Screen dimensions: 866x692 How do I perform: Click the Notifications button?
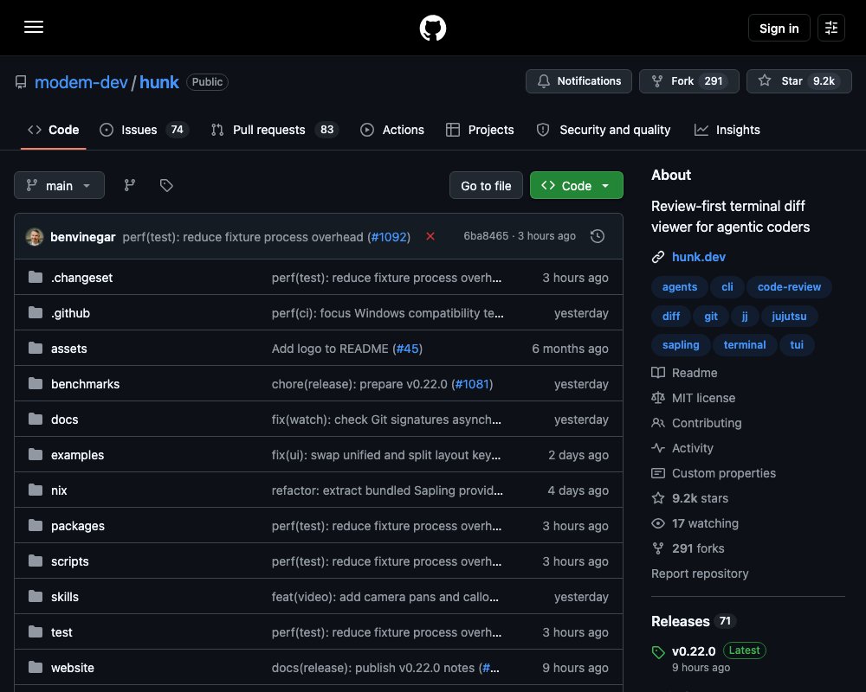click(578, 81)
